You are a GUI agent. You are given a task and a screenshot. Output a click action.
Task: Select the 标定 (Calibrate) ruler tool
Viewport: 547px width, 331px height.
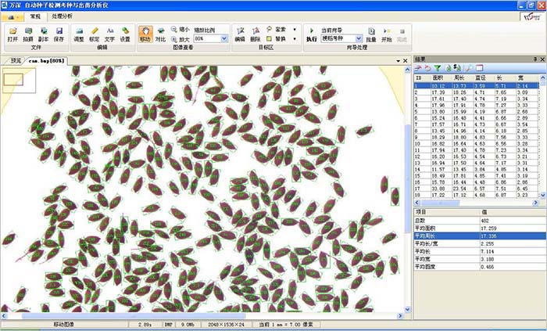94,34
